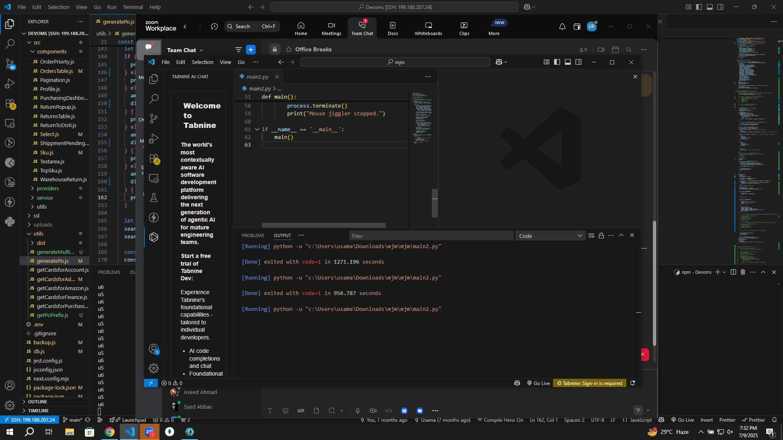Screen dimensions: 783x440
Task: Open Explorer in the front VS Code activity bar
Action: click(154, 79)
